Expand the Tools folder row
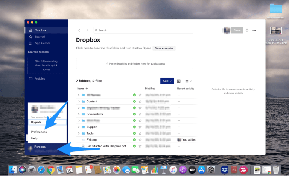289x180 pixels. (79, 133)
